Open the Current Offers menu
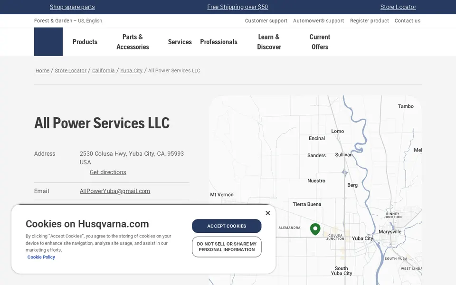This screenshot has height=285, width=456. pyautogui.click(x=320, y=42)
